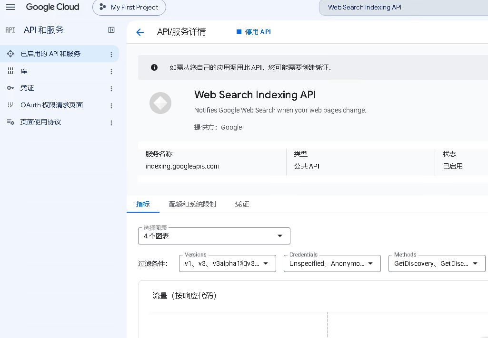Switch to the 配额和系统限制 tab

tap(192, 204)
